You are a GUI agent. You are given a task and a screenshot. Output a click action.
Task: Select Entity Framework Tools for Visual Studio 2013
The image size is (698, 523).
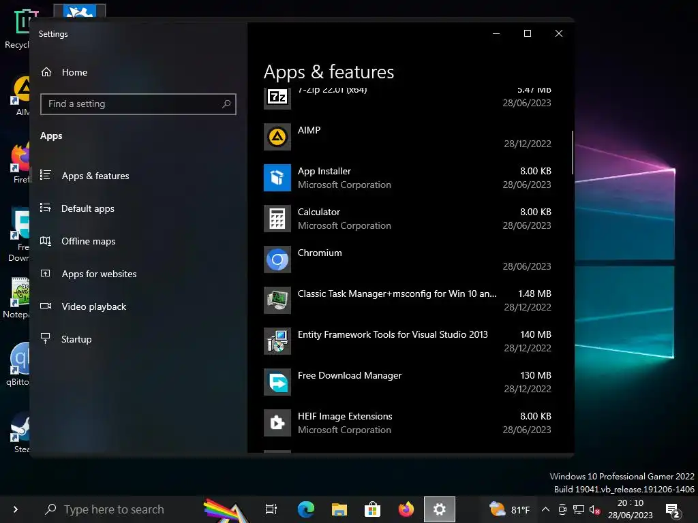pyautogui.click(x=393, y=335)
